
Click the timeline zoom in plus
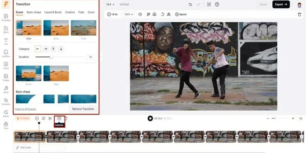(x=293, y=119)
